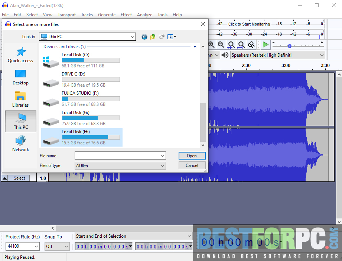Select Local Disk (C:) drive
The height and width of the screenshot is (261, 342).
point(82,60)
